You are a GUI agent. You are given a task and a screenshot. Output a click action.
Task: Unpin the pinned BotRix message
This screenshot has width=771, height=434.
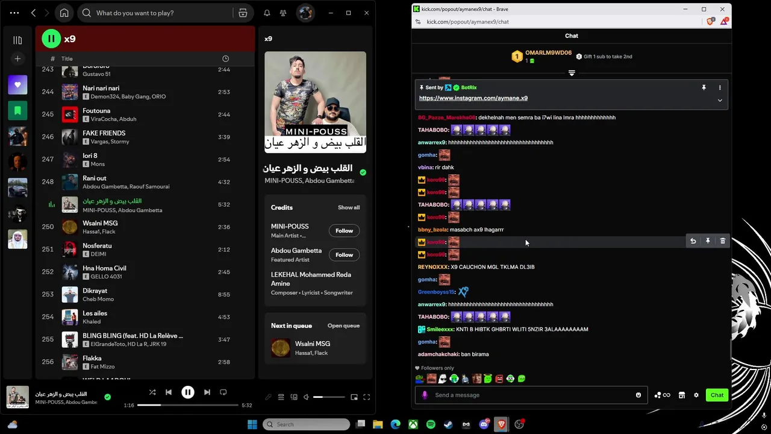(x=704, y=87)
